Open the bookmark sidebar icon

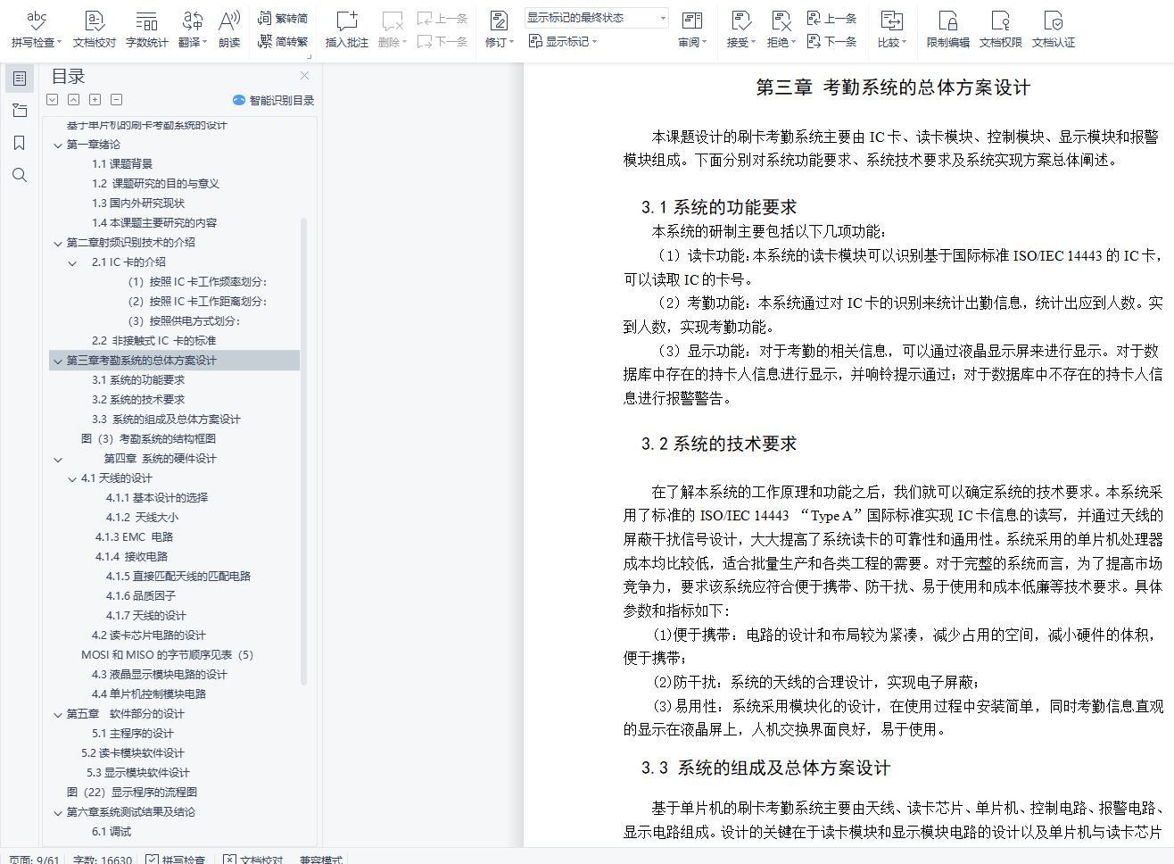point(20,143)
